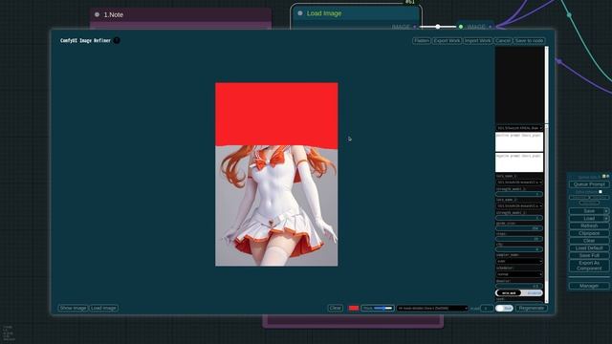
Task: Expand the arrow beside the Save button
Action: (606, 211)
